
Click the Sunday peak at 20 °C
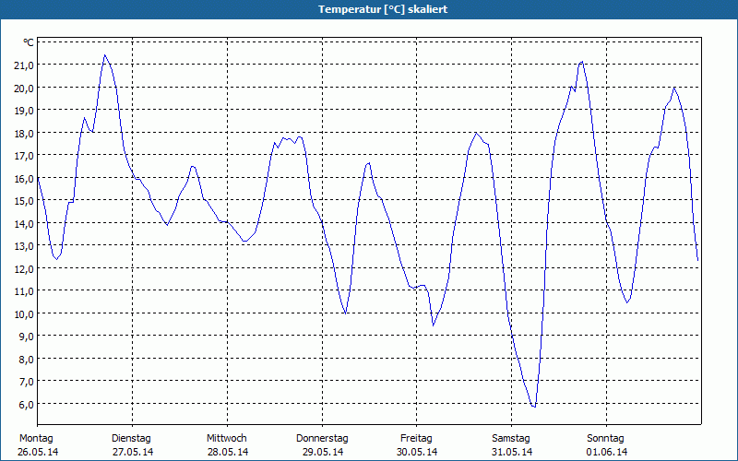point(674,87)
